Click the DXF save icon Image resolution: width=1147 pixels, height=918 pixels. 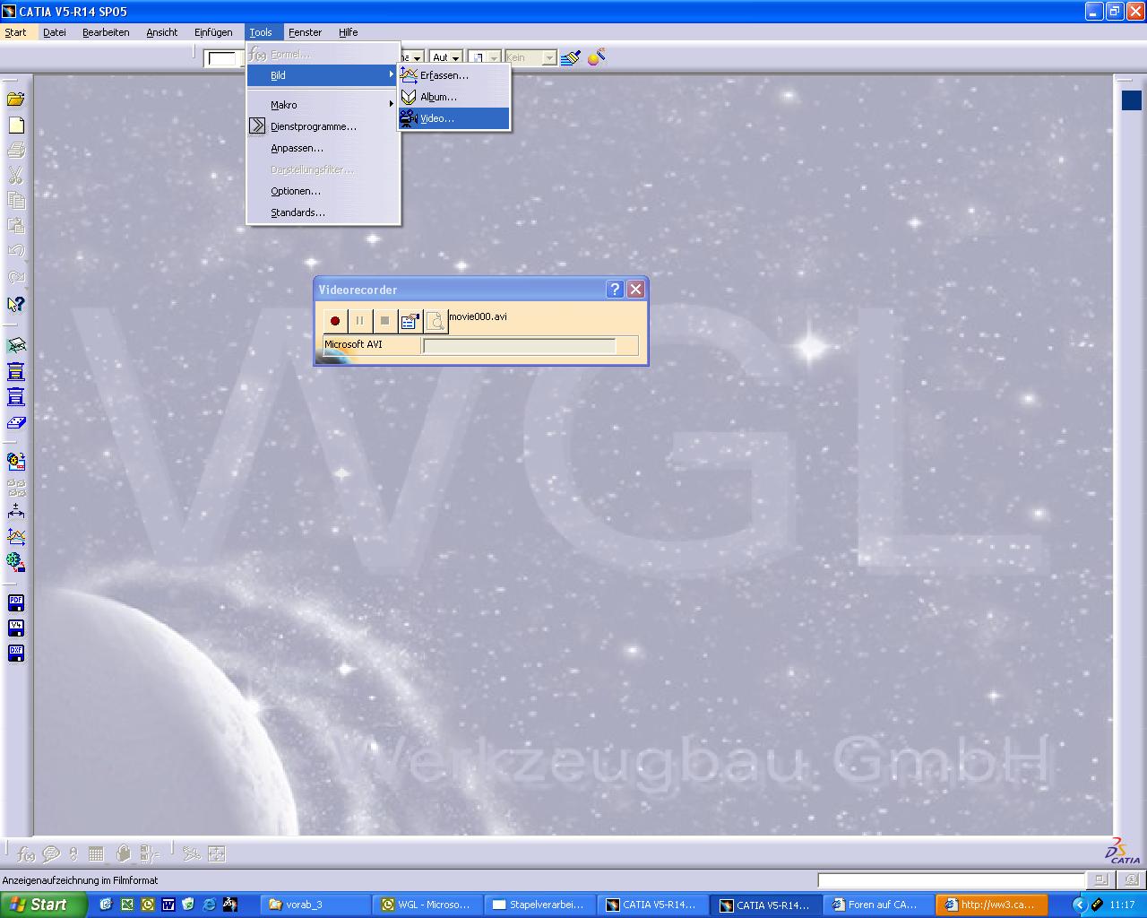coord(16,653)
